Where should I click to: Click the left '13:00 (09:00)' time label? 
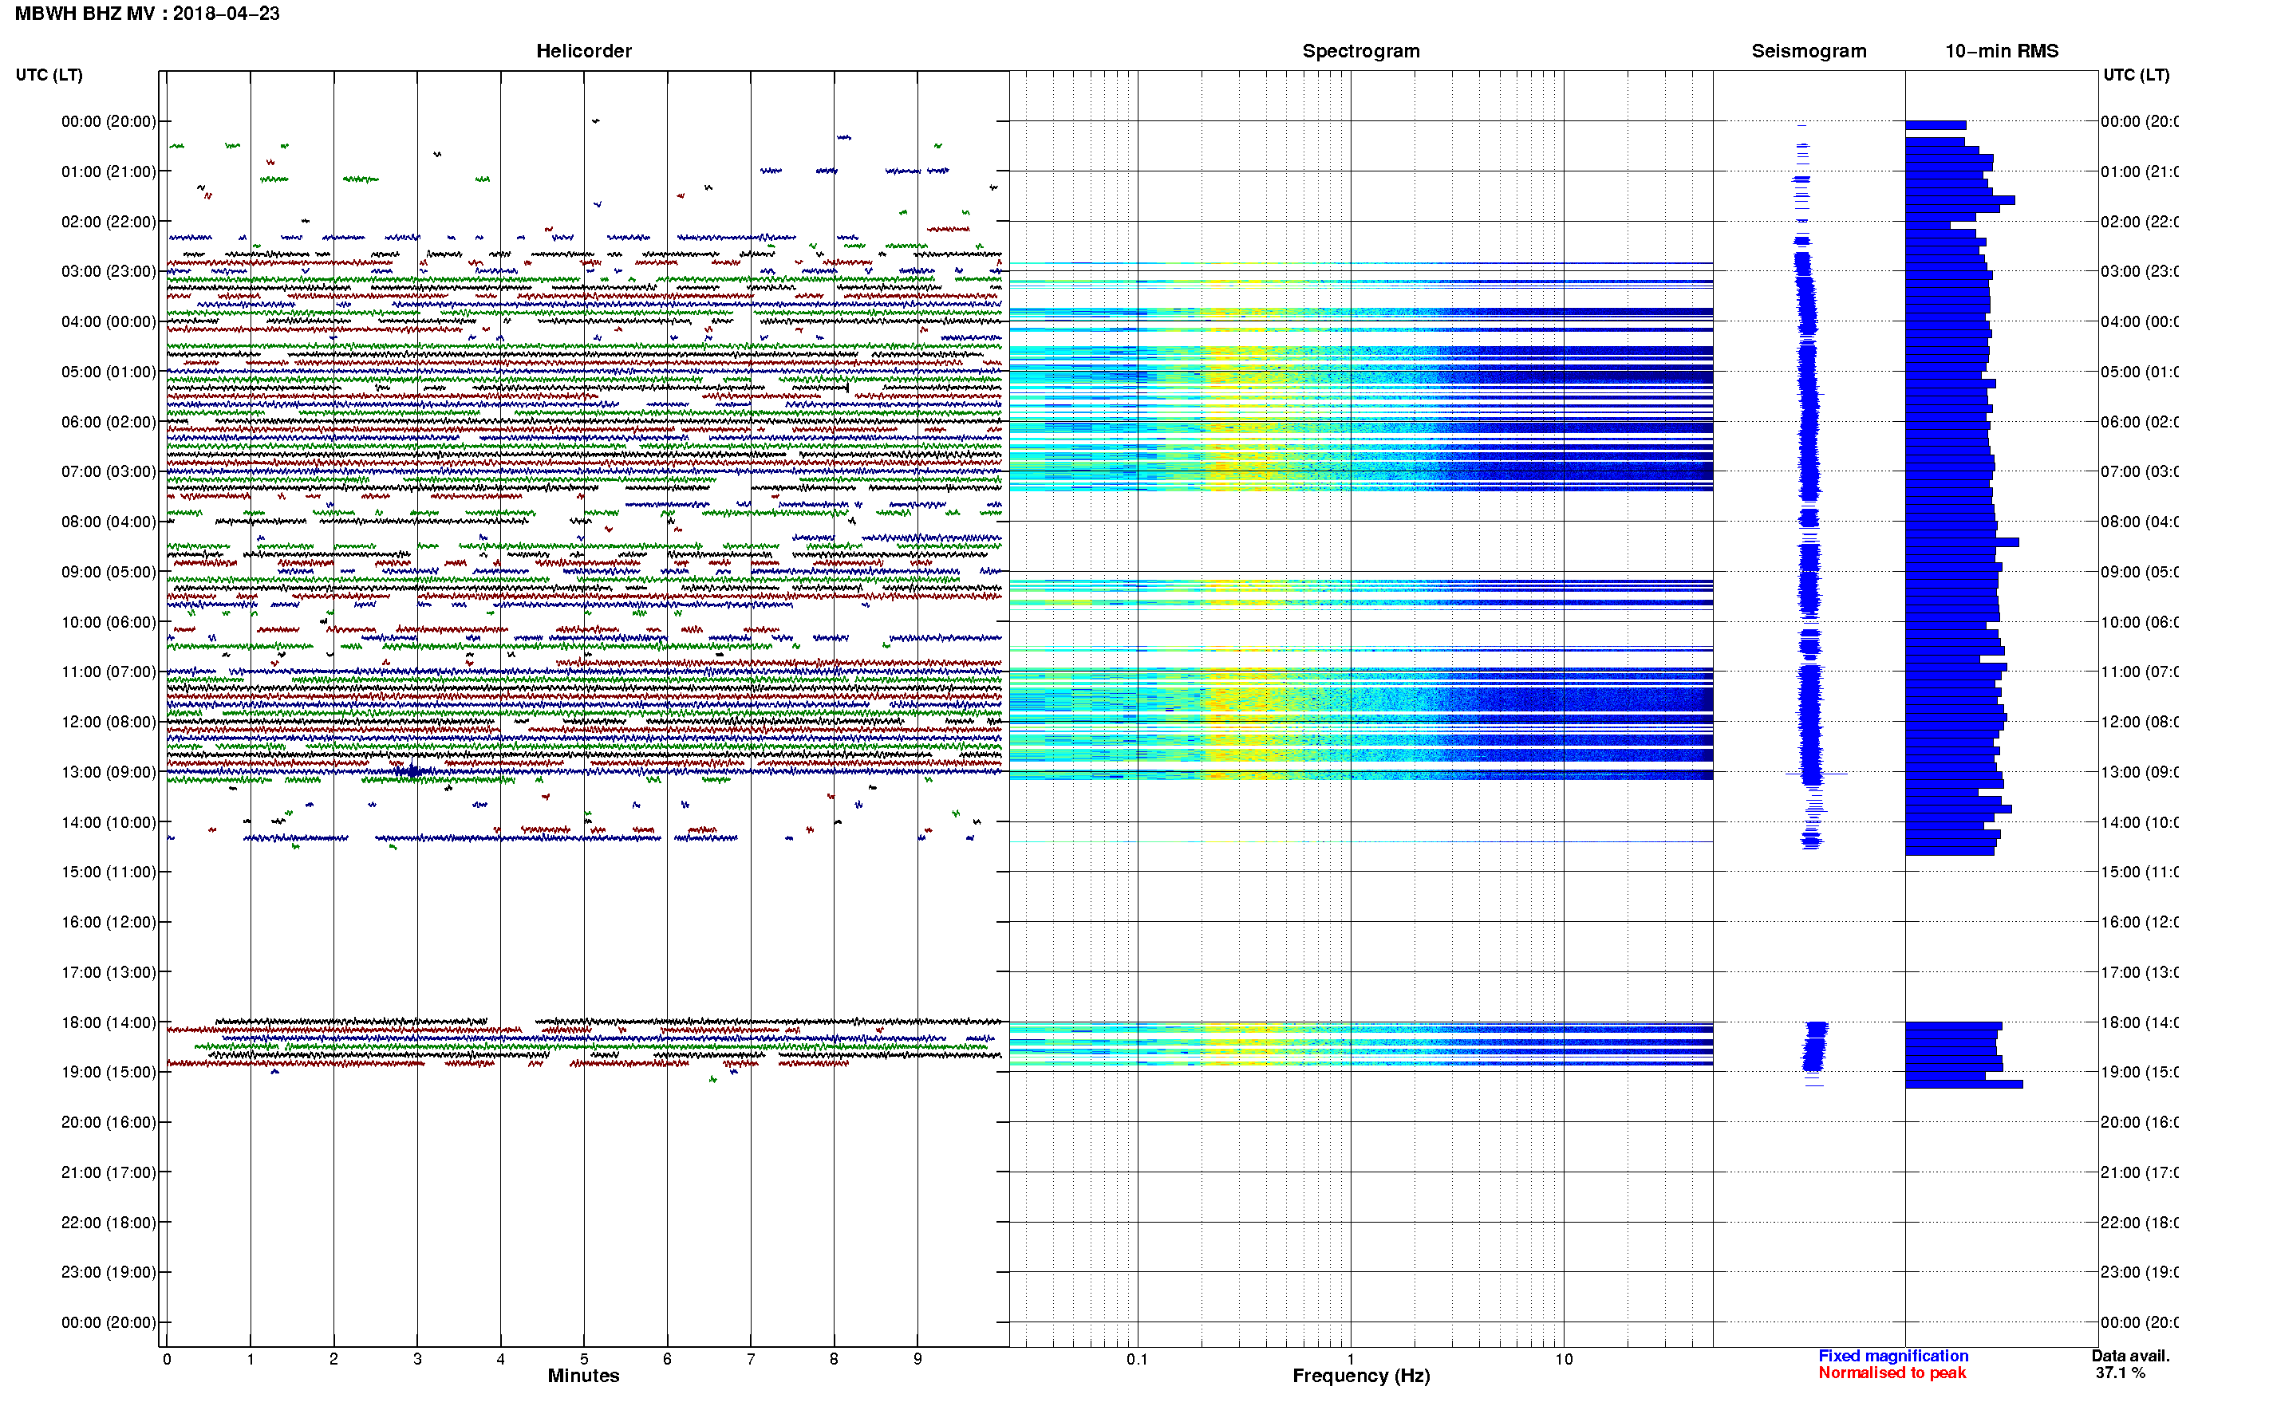(109, 772)
